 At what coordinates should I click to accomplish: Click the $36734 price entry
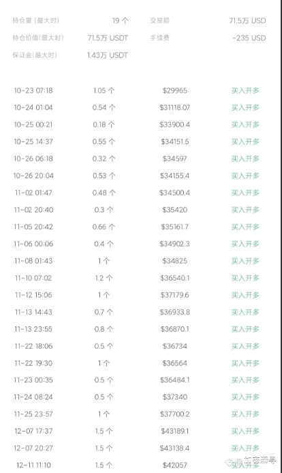pyautogui.click(x=174, y=346)
